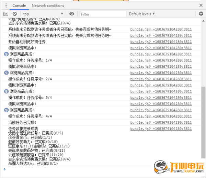This screenshot has width=206, height=178.
Task: Open bundle.js link beside 操作成功 4/4
Action: 161,116
